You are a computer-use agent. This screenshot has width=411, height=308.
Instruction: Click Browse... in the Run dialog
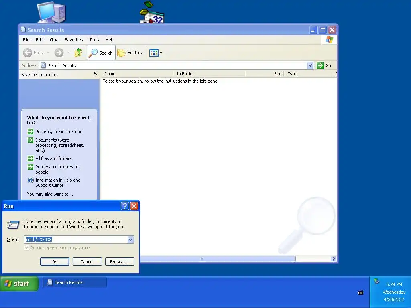point(120,261)
